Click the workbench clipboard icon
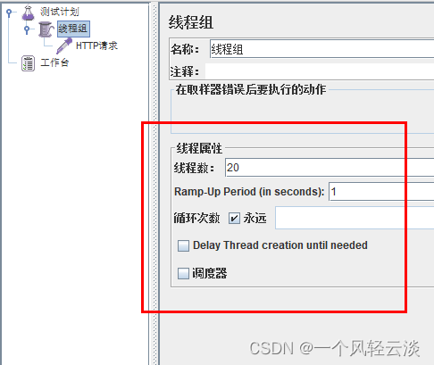The height and width of the screenshot is (365, 434). pyautogui.click(x=28, y=63)
